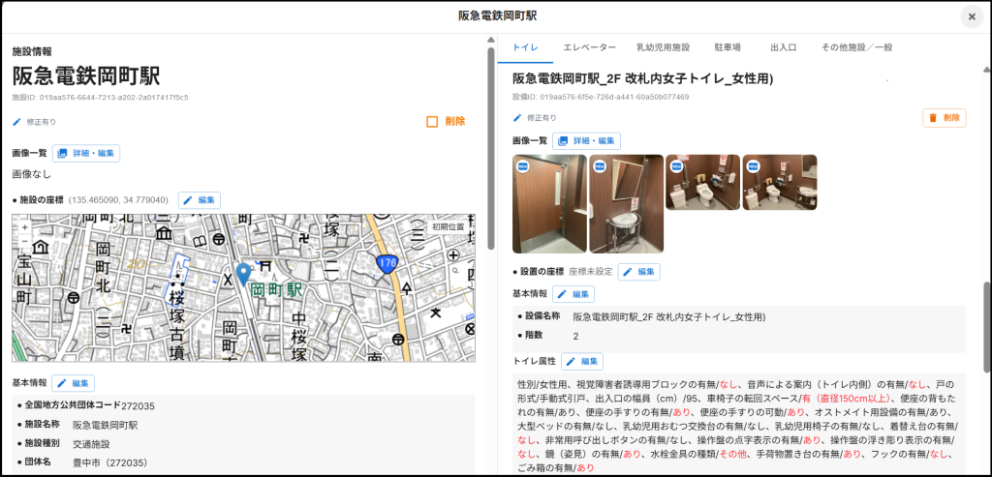Open the 乳幼児用施設 tab
The image size is (992, 477).
(x=663, y=46)
